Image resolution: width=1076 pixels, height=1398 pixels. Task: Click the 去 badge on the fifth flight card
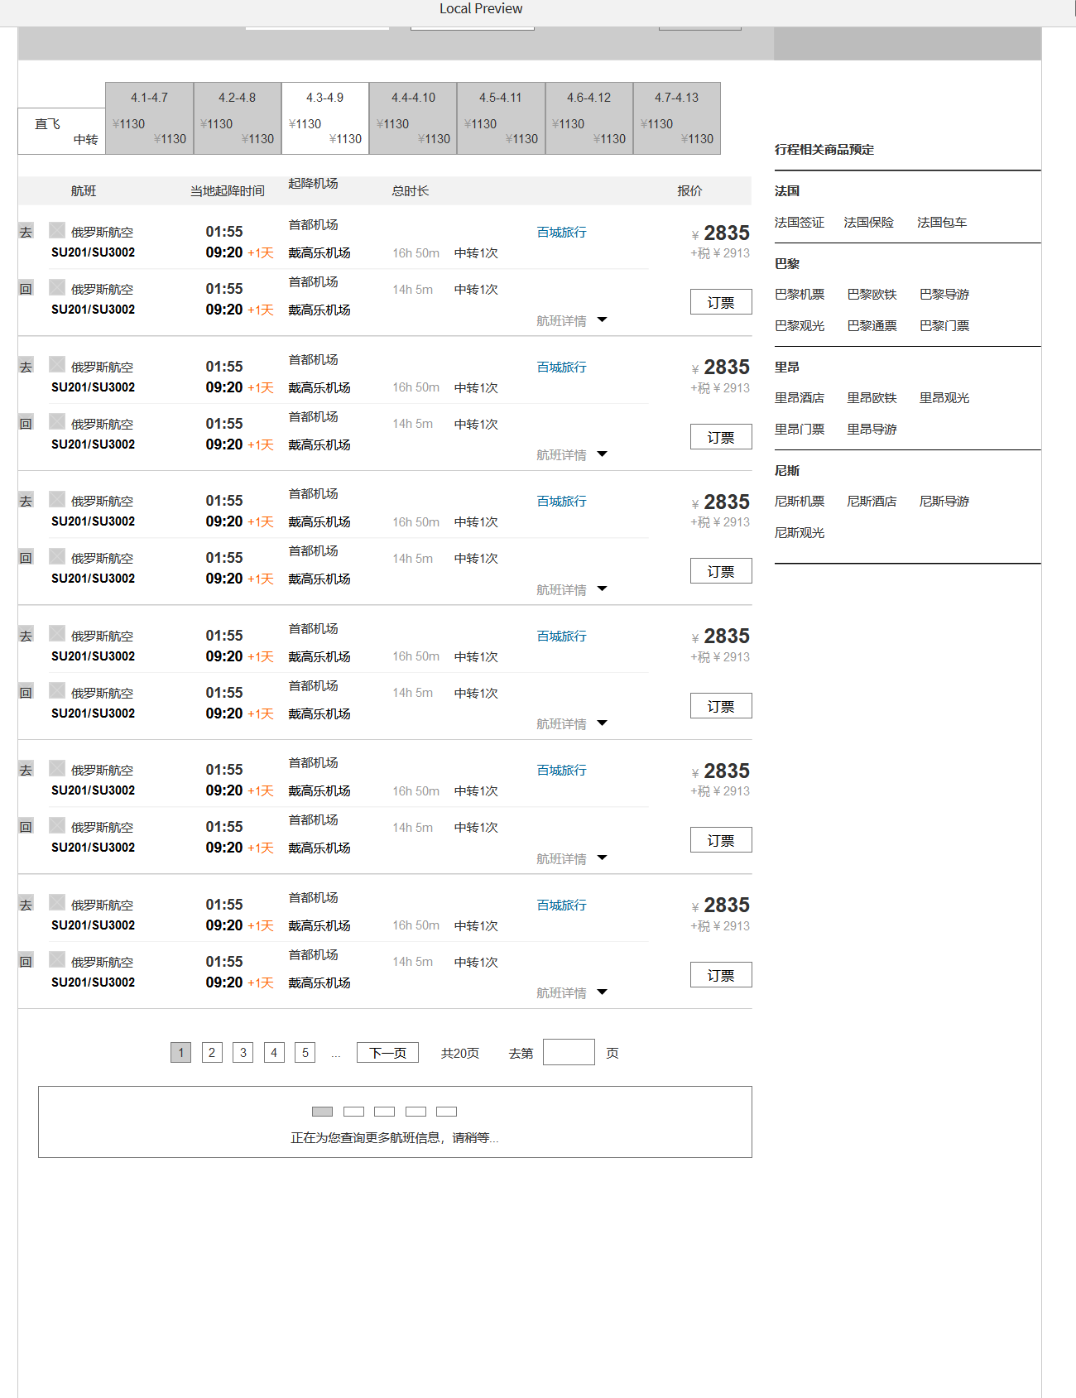click(26, 769)
